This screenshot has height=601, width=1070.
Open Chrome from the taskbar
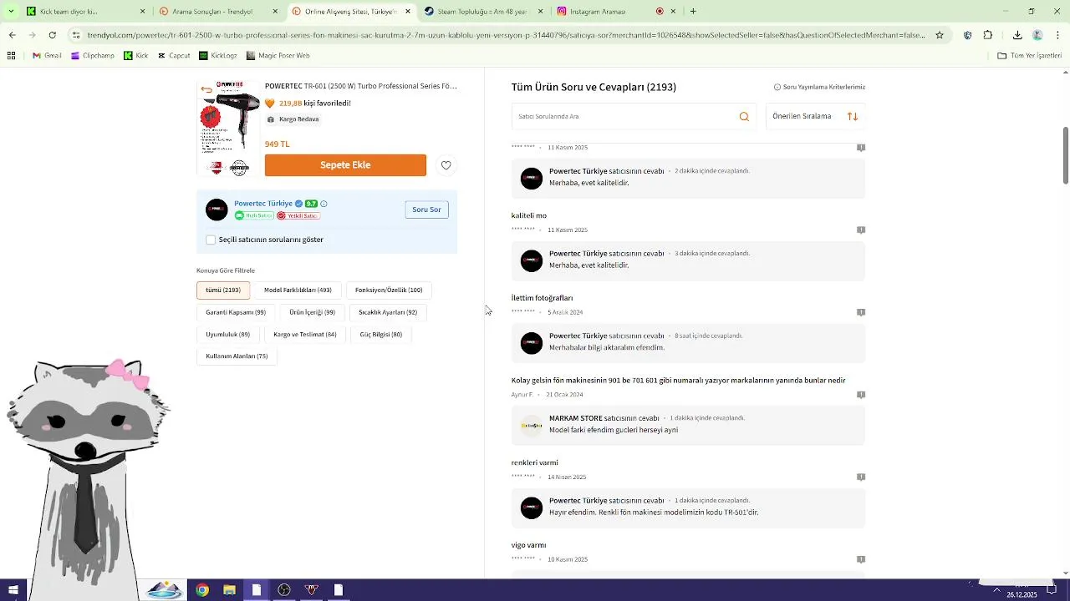pyautogui.click(x=202, y=590)
